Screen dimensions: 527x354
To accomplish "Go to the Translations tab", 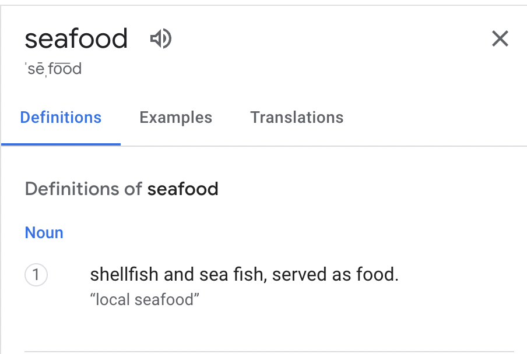I will 297,118.
